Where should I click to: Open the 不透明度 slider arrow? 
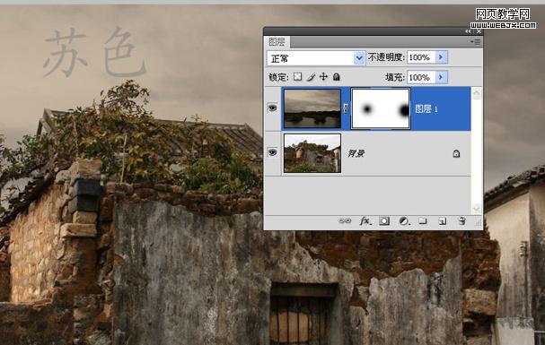click(x=441, y=56)
